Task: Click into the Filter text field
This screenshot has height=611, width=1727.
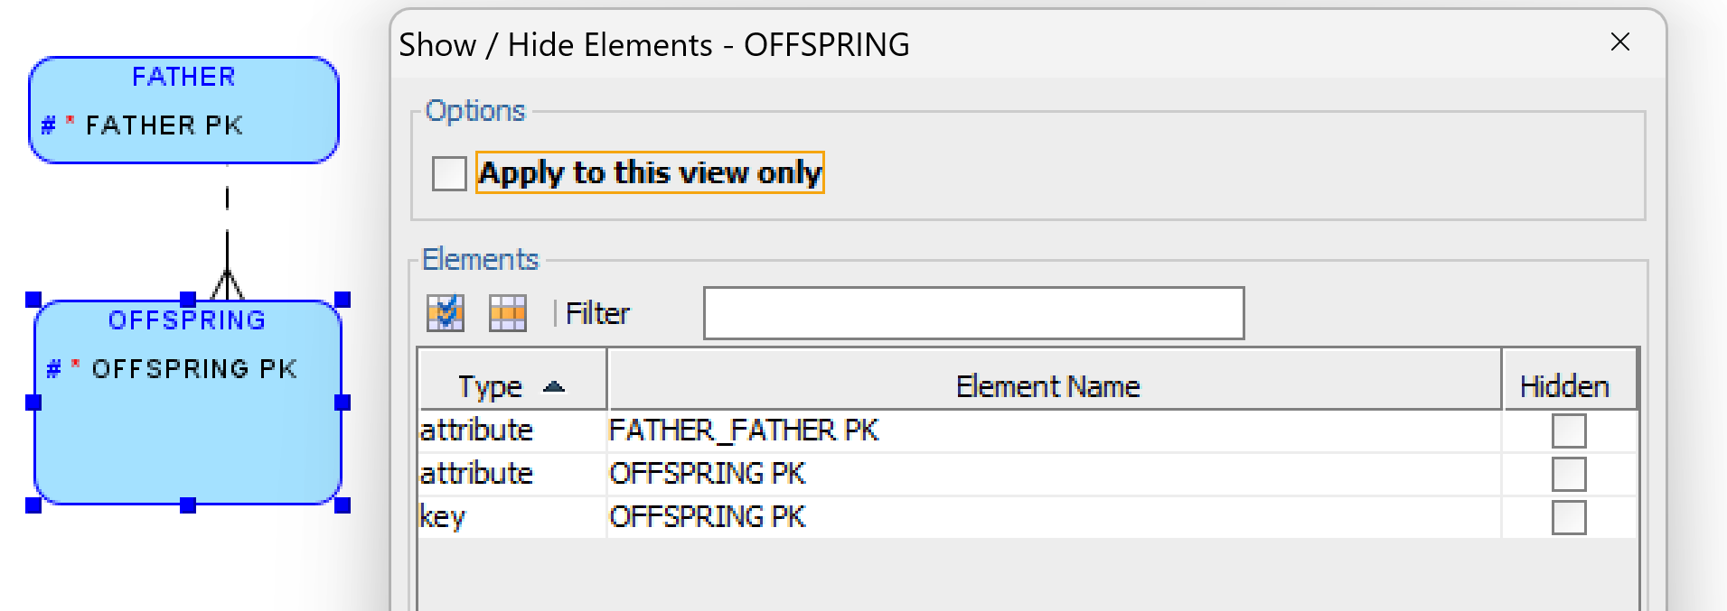Action: click(973, 313)
